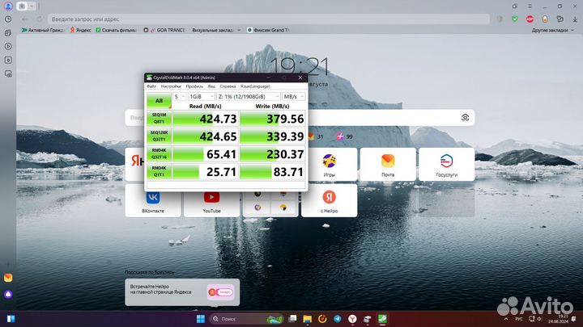Open the Профиль menu in CrystalDiskMark

tap(194, 86)
